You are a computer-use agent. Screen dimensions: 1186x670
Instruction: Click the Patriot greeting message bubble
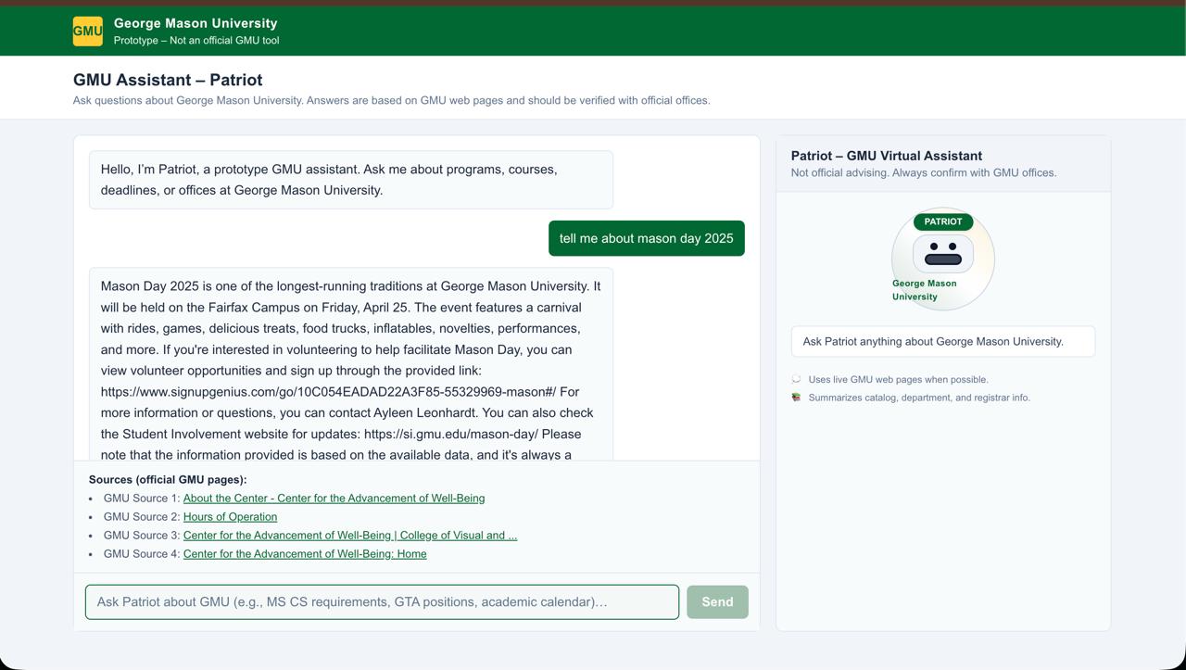pyautogui.click(x=351, y=180)
